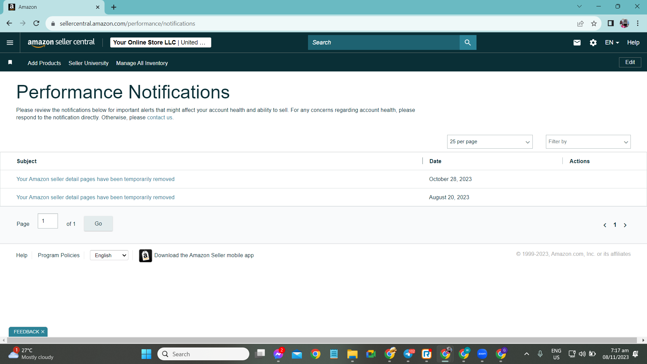Bookmark this page with the star icon
Screen dimensions: 647x364
click(x=594, y=23)
